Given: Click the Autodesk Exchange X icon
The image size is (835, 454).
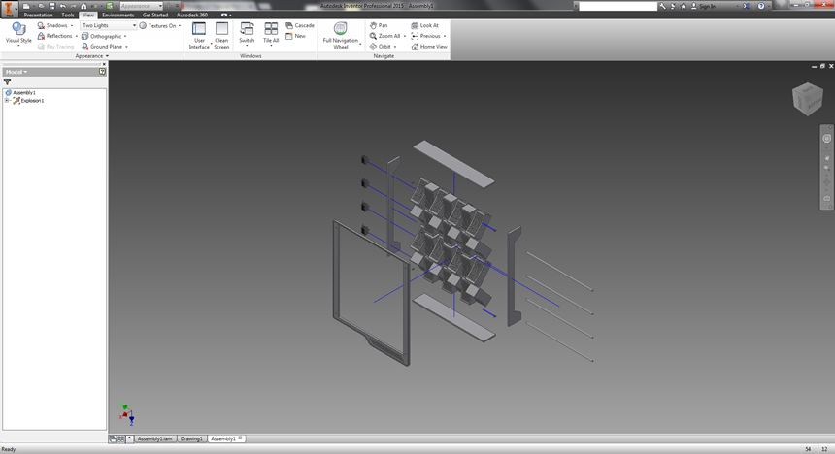Looking at the screenshot, I should 746,6.
